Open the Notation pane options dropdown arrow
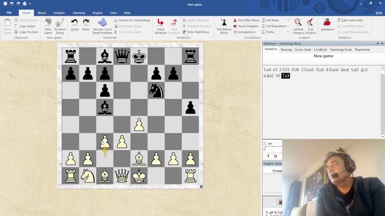 [x=378, y=43]
